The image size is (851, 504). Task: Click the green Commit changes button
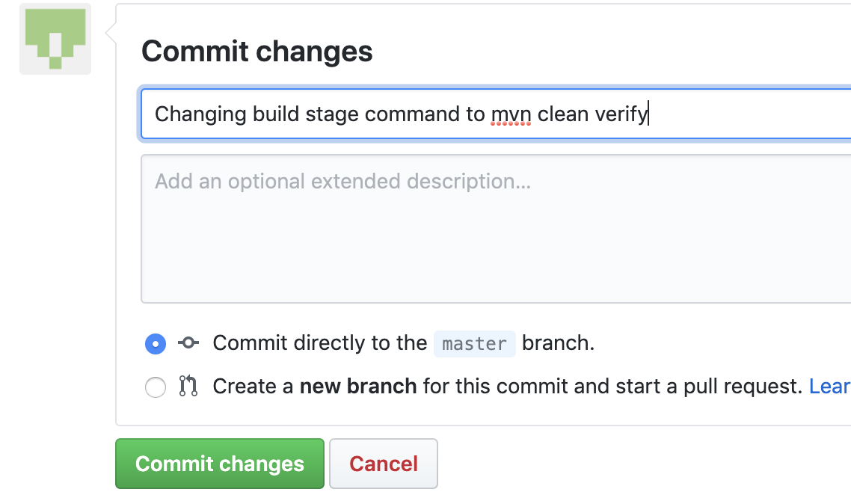click(219, 464)
